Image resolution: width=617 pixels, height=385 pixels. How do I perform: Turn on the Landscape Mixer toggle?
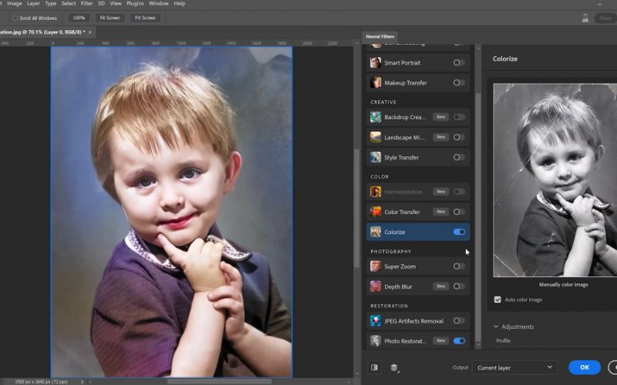[x=458, y=137]
